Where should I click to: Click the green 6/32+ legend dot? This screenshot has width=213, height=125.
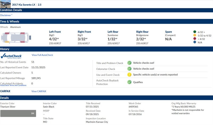tap(195, 32)
